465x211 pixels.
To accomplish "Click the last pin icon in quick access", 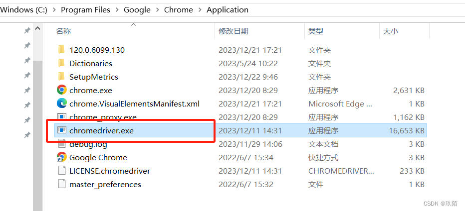I will coord(27,135).
